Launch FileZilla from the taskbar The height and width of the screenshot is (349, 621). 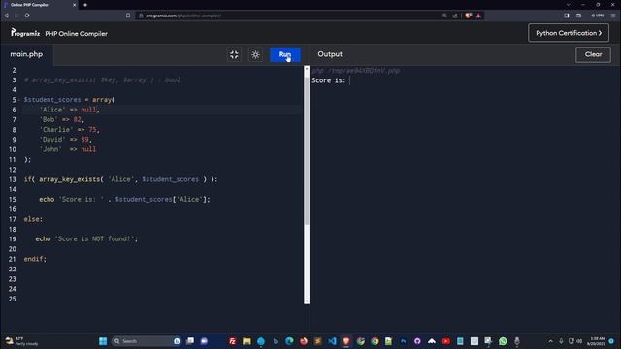233,341
